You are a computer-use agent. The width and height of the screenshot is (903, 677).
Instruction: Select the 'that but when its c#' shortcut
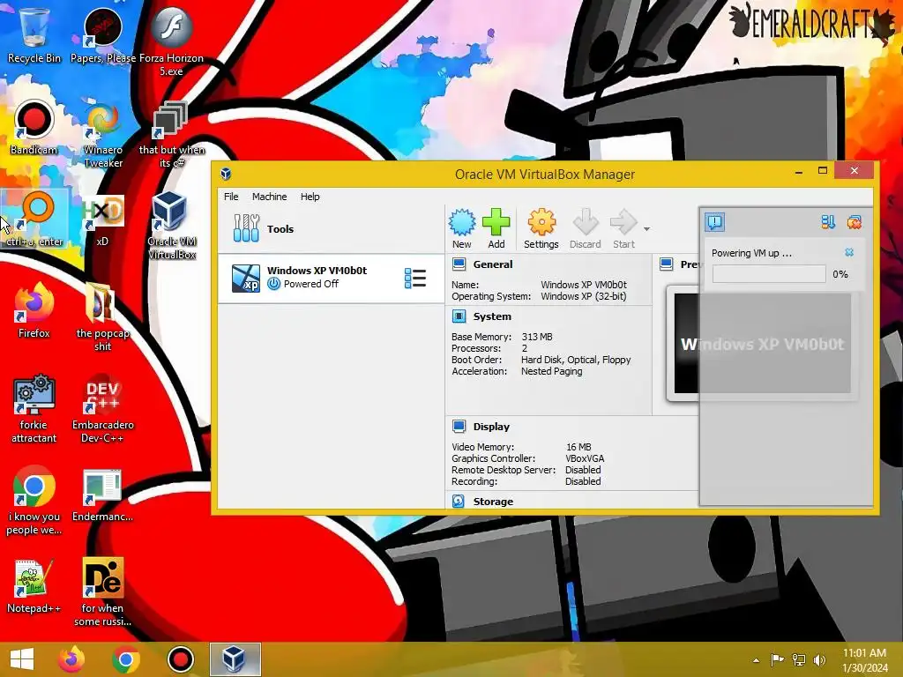pyautogui.click(x=171, y=134)
